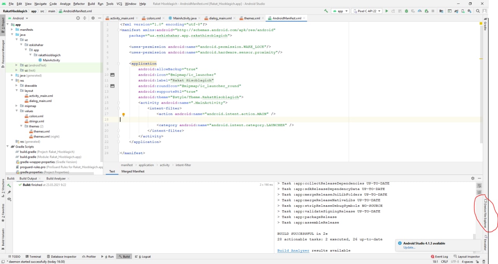Switch to the MainActivity.java tab
Screen dimensions: 498x264
182,18
